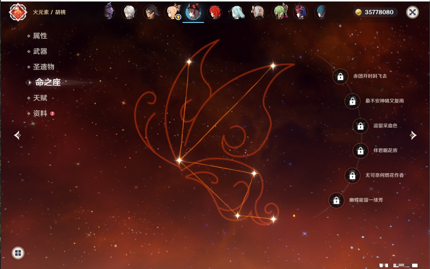Image resolution: width=430 pixels, height=269 pixels.
Task: View constellation label 赤团开时斜飞去
Action: [370, 76]
